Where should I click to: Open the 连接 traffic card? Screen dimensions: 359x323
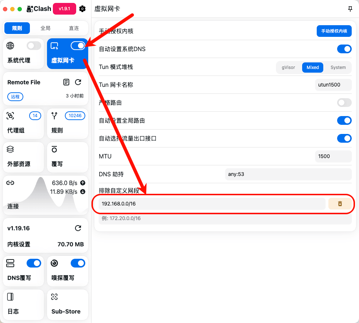coord(46,195)
